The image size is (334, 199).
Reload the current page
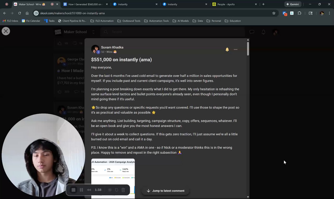pyautogui.click(x=20, y=13)
